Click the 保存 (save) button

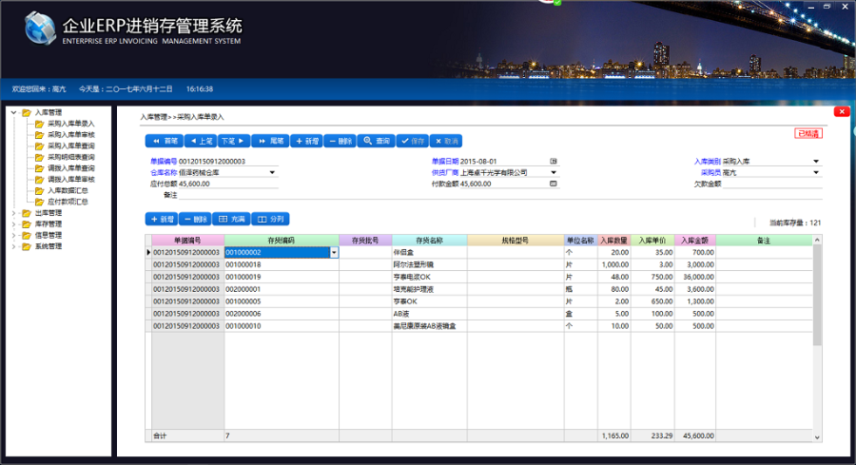pyautogui.click(x=413, y=141)
